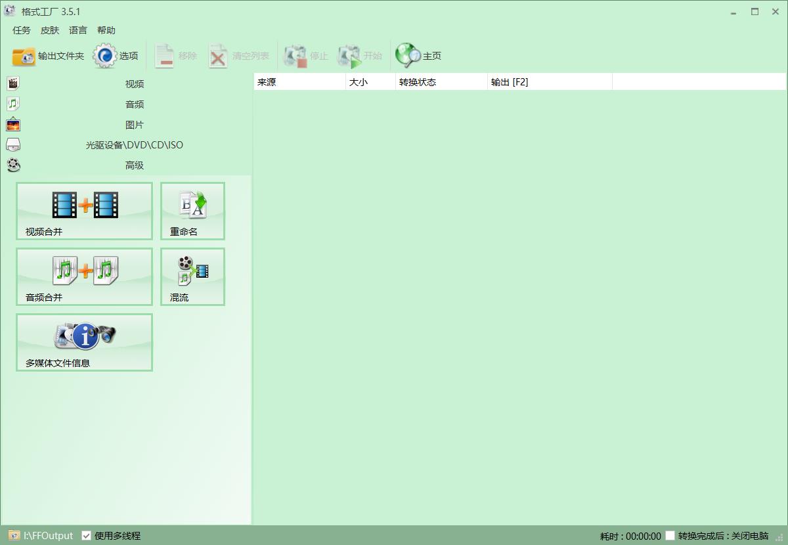The width and height of the screenshot is (788, 545).
Task: Expand the Picture (图片) category section
Action: point(134,125)
